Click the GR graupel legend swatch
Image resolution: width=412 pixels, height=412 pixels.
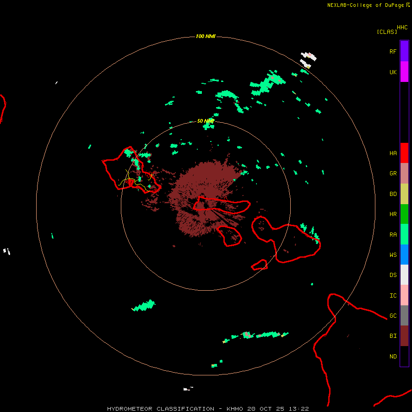pos(404,173)
